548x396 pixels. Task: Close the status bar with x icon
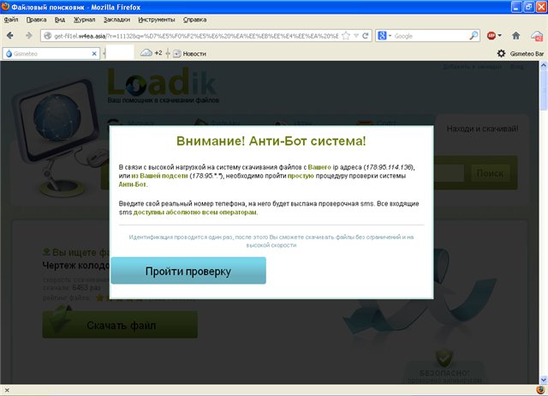[x=8, y=390]
